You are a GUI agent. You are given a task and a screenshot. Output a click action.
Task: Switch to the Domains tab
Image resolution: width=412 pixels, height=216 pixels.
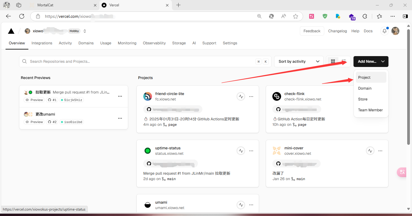(86, 43)
